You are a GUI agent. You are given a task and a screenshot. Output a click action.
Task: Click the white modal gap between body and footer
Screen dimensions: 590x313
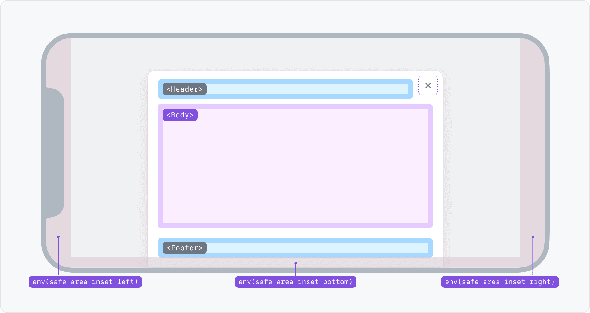click(x=295, y=233)
